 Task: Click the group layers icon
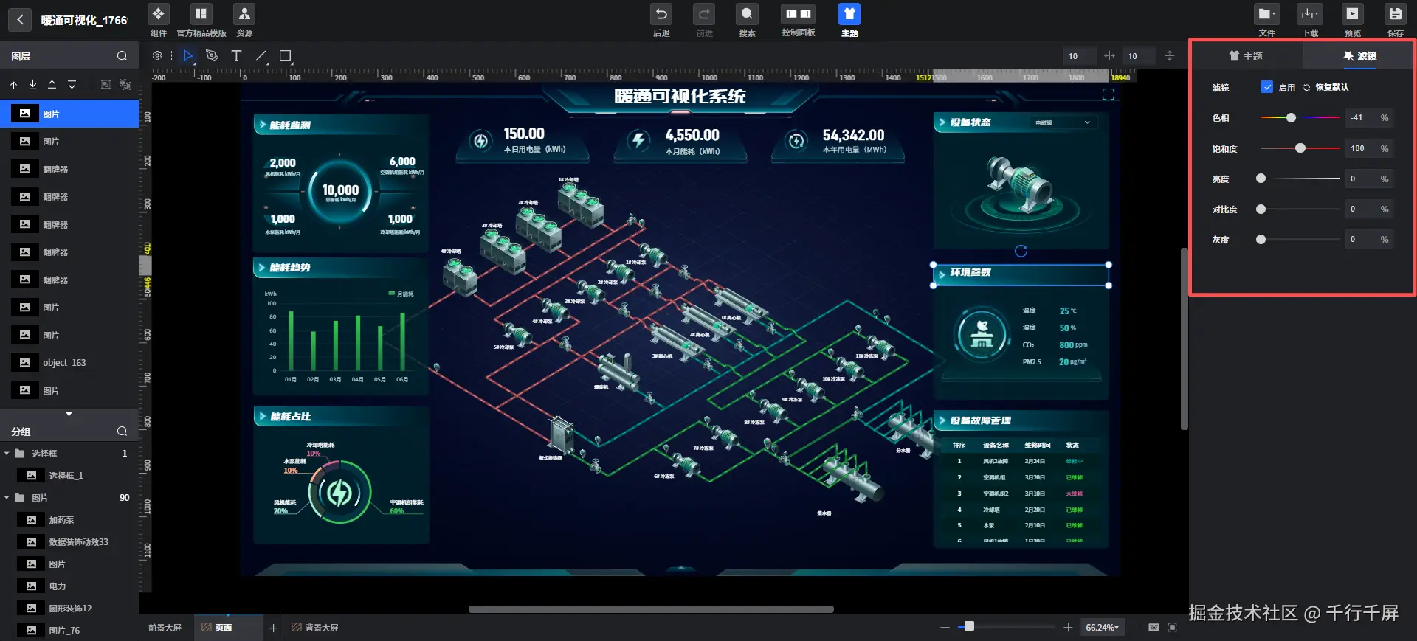(106, 84)
